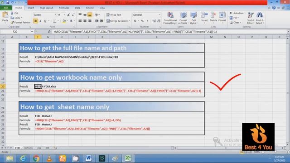Open the font size 11 dropdown
Screen dimensions: 290x163
point(64,15)
